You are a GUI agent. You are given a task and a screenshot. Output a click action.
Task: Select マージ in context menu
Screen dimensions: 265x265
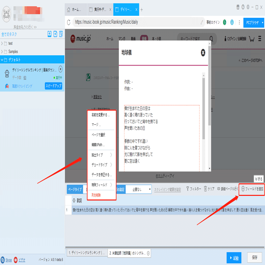tap(96, 125)
